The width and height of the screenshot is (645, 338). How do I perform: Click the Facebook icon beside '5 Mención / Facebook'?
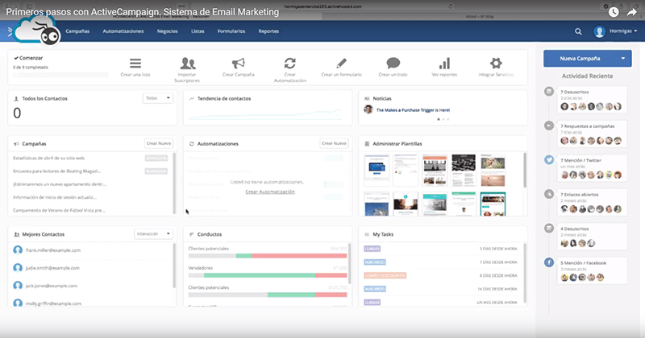549,262
